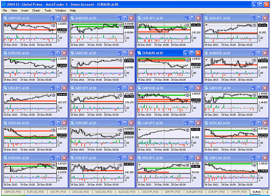
Task: Click the 1.07210 price label on USDCAD chart
Action: point(62,129)
